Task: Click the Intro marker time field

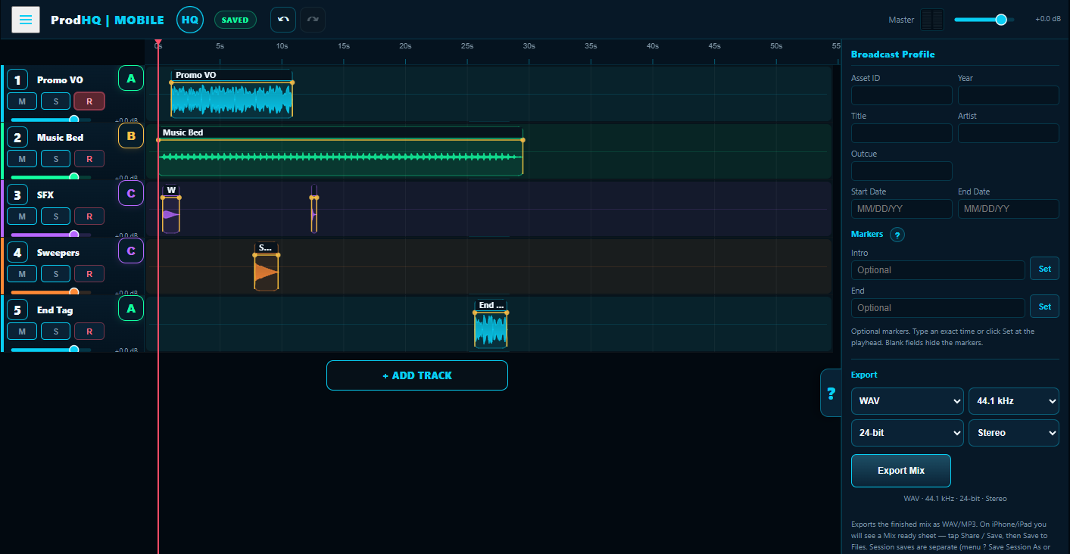Action: click(x=938, y=270)
